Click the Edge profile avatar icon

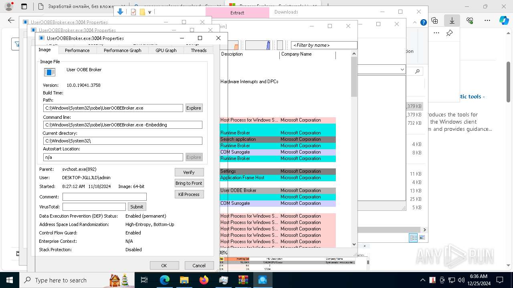(9, 7)
